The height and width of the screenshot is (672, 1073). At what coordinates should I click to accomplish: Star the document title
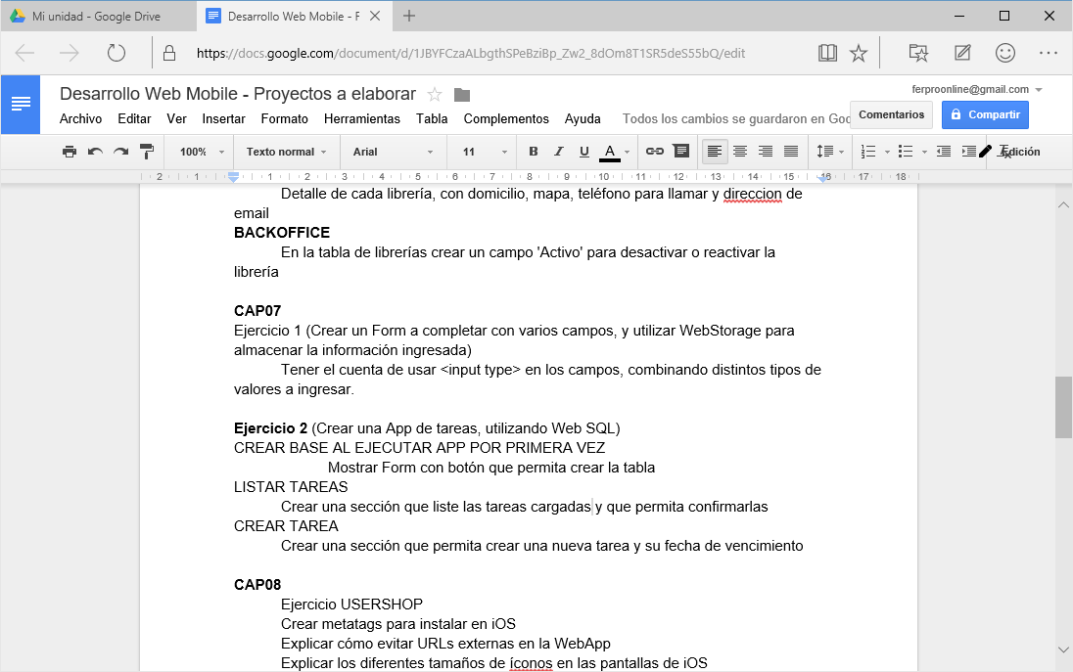[435, 94]
